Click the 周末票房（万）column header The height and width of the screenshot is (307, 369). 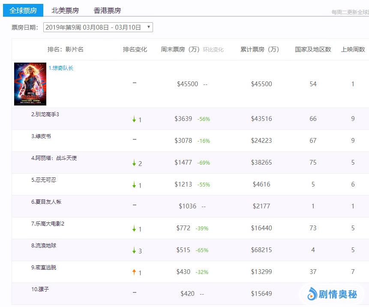pos(180,49)
